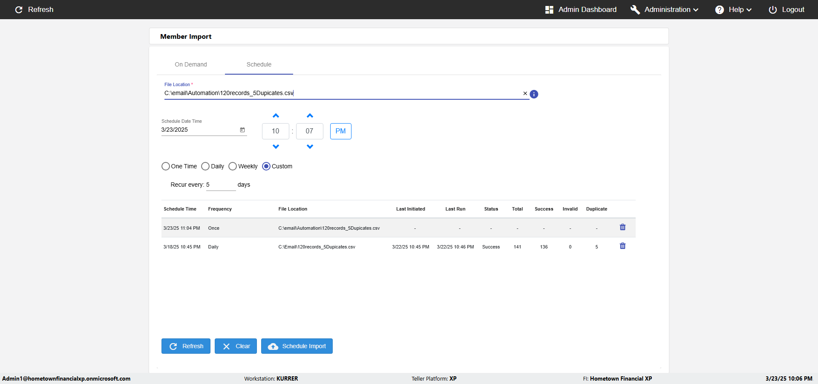Expand the Administration menu

pyautogui.click(x=665, y=9)
